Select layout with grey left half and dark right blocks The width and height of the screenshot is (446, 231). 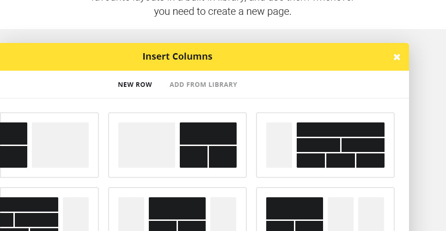point(177,145)
